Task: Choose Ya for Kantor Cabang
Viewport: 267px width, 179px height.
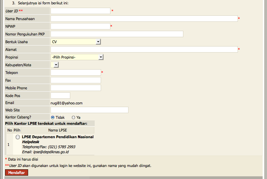Action: [74, 117]
